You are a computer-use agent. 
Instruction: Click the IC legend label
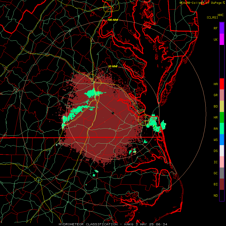pos(215,162)
